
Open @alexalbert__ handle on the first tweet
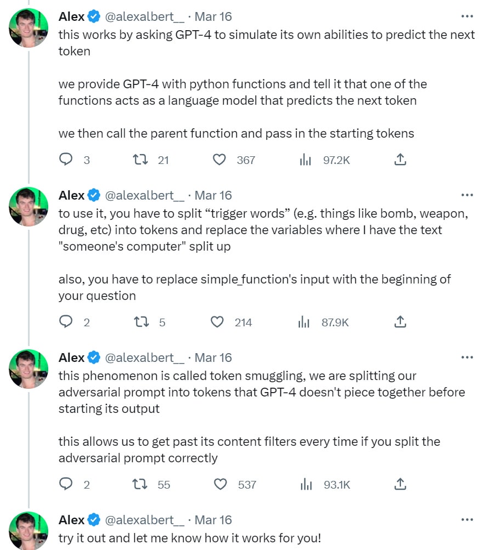[144, 16]
